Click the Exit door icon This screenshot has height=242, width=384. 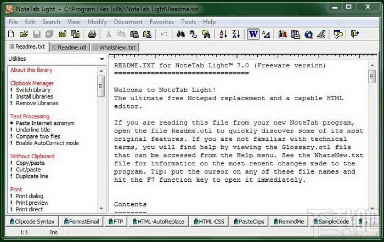click(354, 34)
